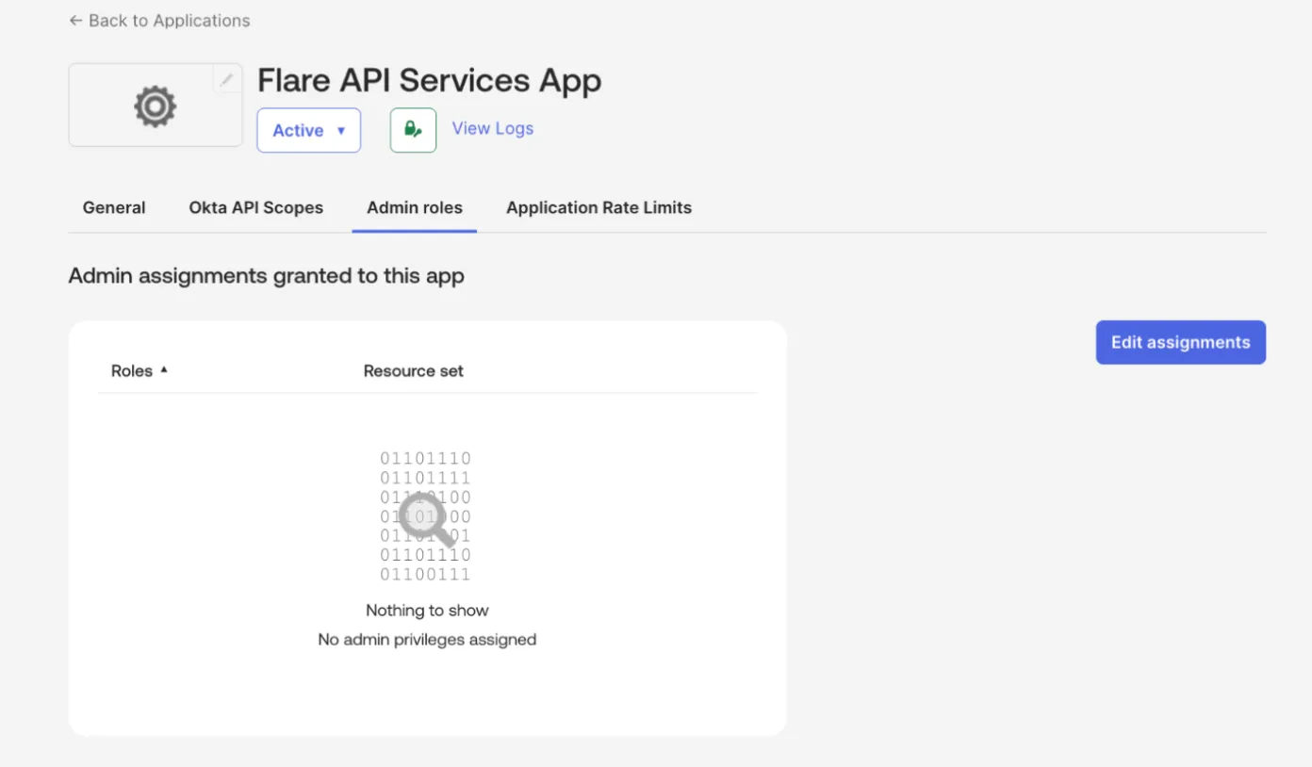Click the magnifier empty-state icon
This screenshot has width=1312, height=767.
[x=426, y=519]
